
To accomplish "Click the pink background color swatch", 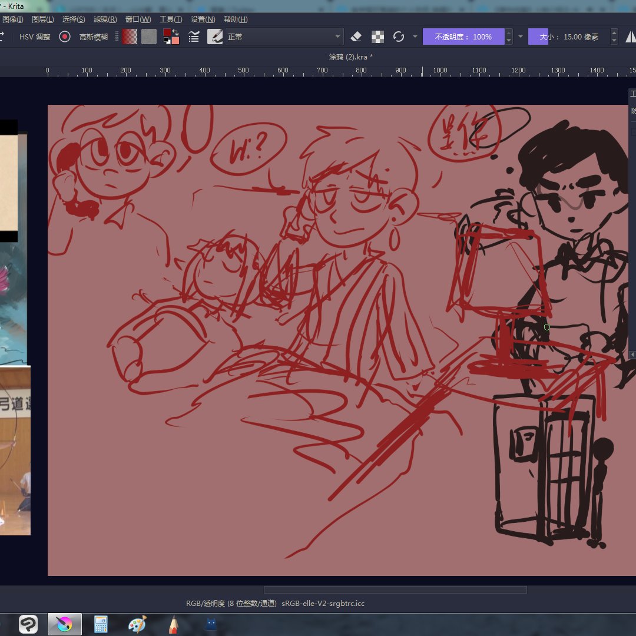I will pos(175,41).
